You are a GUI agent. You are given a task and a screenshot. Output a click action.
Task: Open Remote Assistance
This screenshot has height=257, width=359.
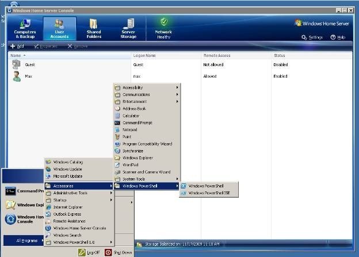coord(79,221)
